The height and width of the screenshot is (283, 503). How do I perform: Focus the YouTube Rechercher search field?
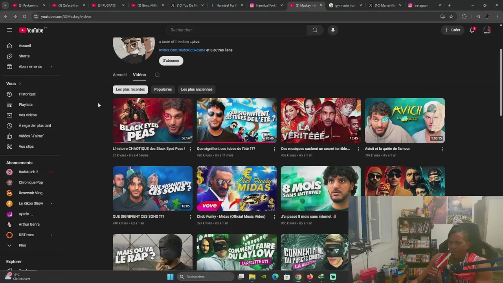click(237, 30)
